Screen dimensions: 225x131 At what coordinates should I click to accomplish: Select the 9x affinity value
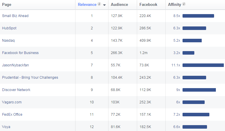(178, 90)
